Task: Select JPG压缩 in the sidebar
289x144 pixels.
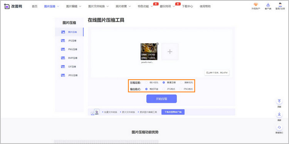Action: click(x=69, y=41)
